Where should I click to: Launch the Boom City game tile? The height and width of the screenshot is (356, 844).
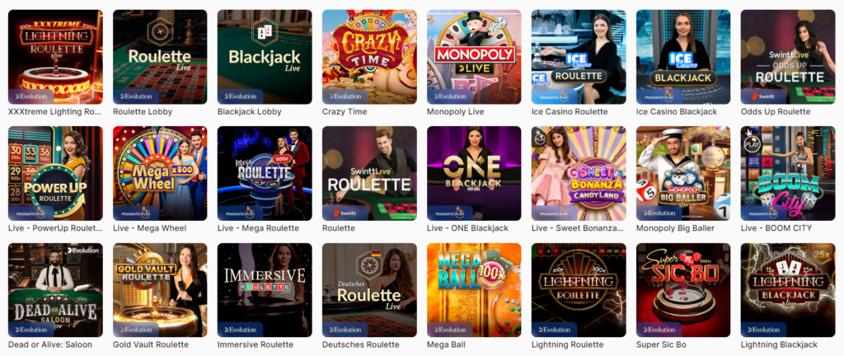pyautogui.click(x=788, y=174)
